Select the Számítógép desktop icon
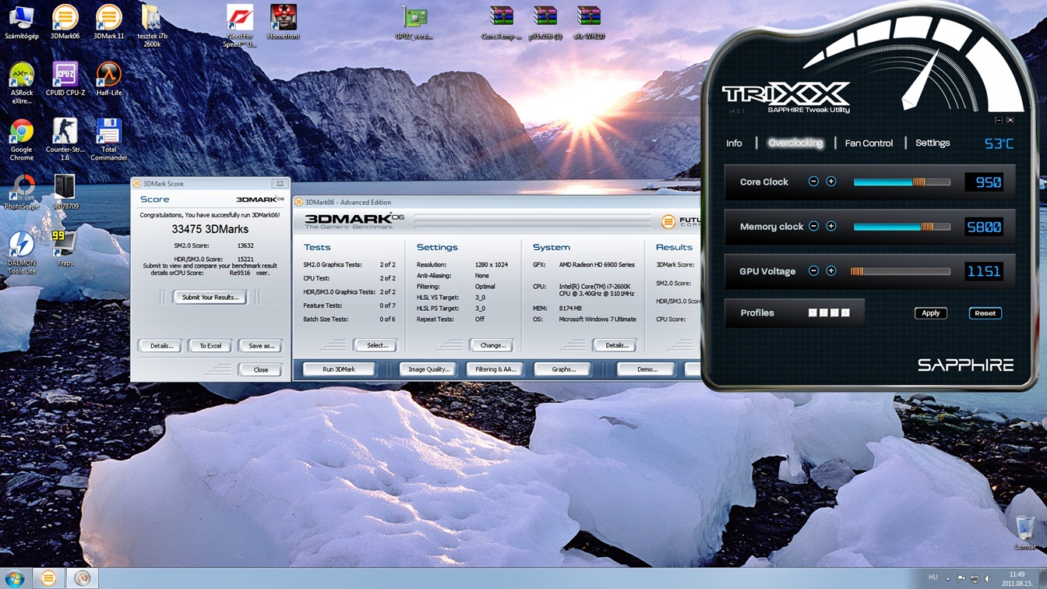This screenshot has height=589, width=1047. click(x=21, y=22)
